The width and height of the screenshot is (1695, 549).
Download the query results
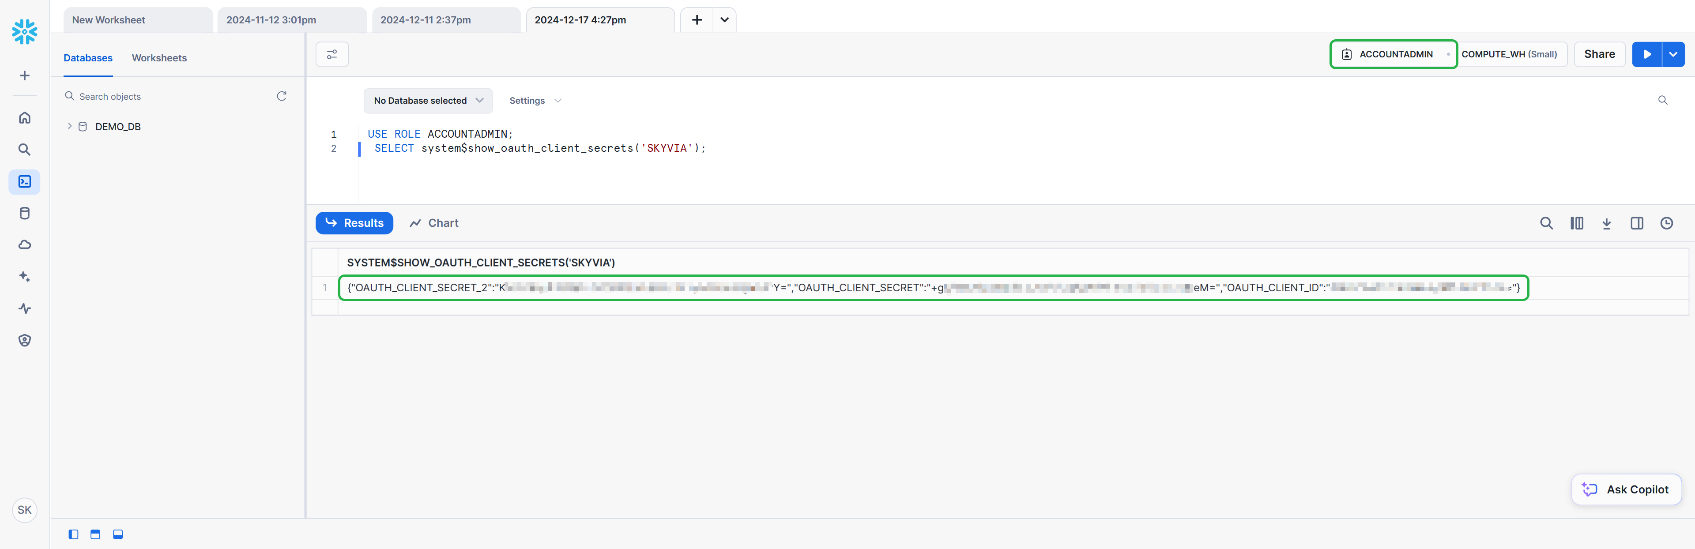click(1606, 223)
